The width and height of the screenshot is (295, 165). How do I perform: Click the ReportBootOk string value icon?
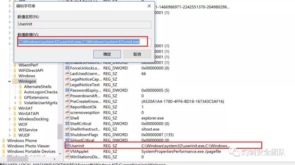(x=67, y=107)
